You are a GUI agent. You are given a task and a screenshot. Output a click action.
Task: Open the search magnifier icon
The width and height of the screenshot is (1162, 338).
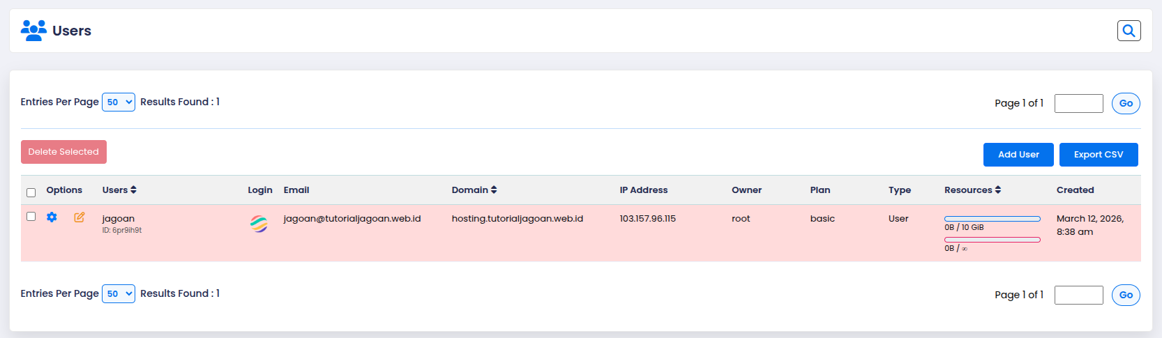pyautogui.click(x=1129, y=31)
